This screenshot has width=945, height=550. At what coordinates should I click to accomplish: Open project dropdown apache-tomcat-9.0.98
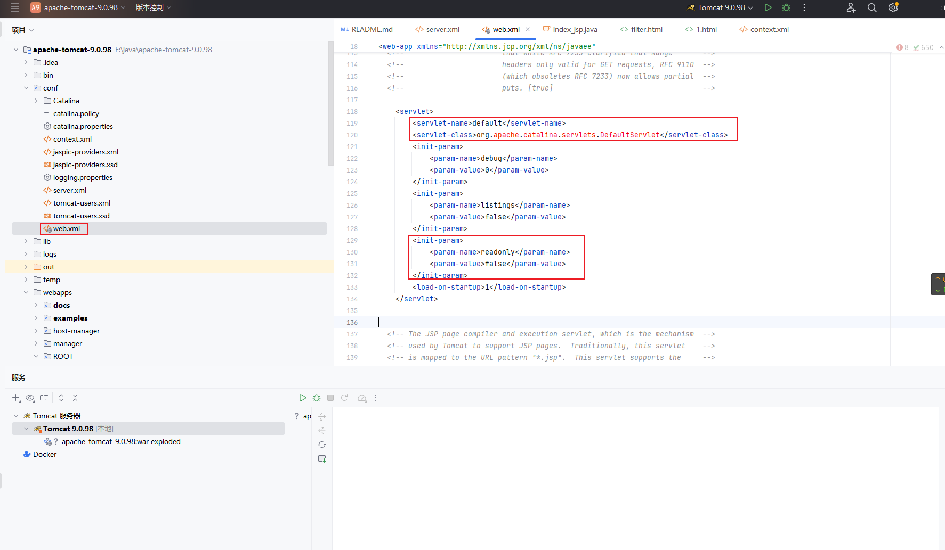(x=78, y=7)
